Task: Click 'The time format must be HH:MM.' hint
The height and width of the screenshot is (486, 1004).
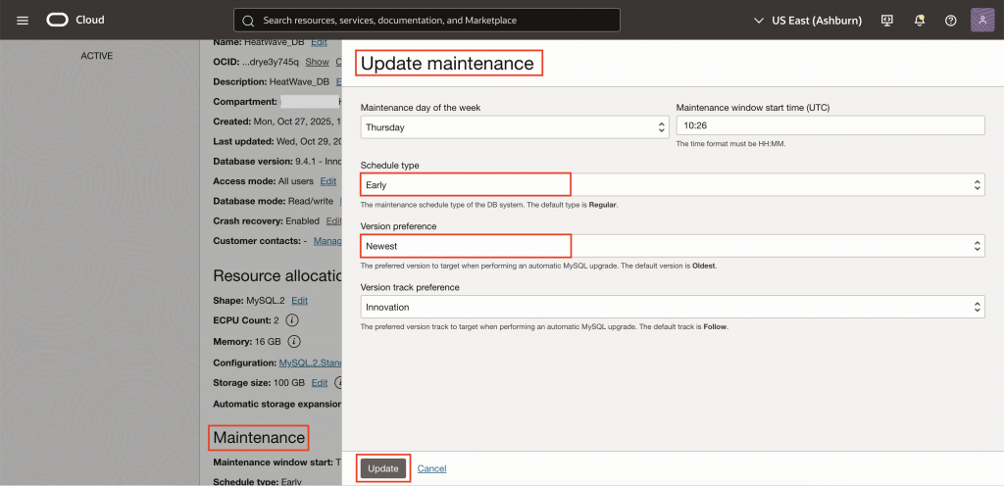Action: pos(730,144)
